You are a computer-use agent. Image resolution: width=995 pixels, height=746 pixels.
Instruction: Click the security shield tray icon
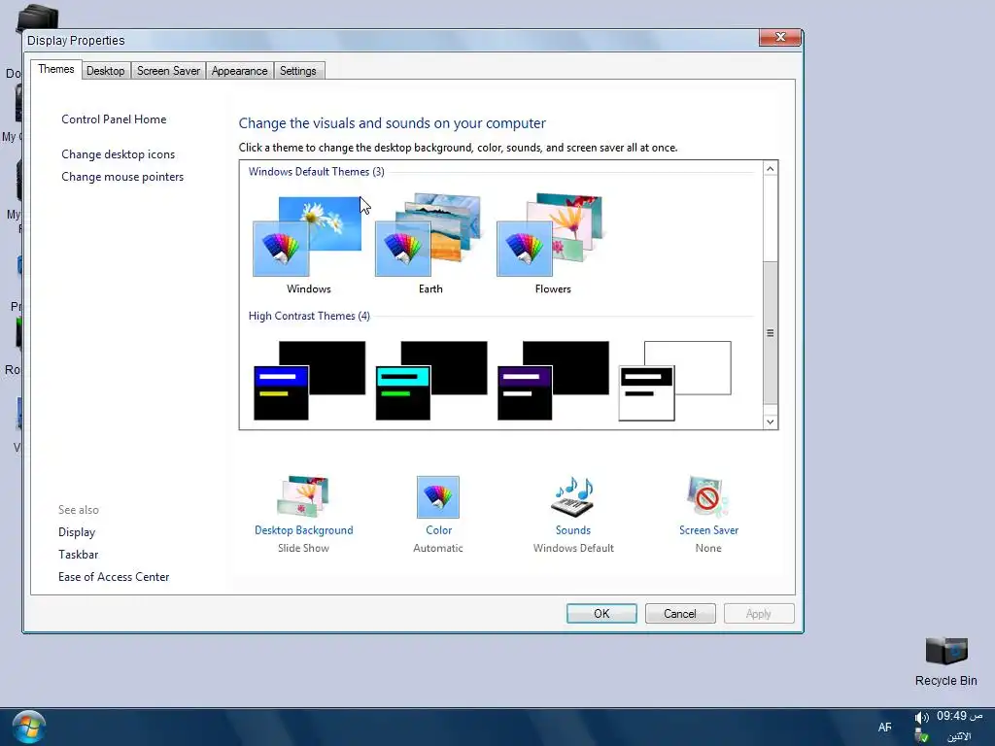click(x=921, y=736)
